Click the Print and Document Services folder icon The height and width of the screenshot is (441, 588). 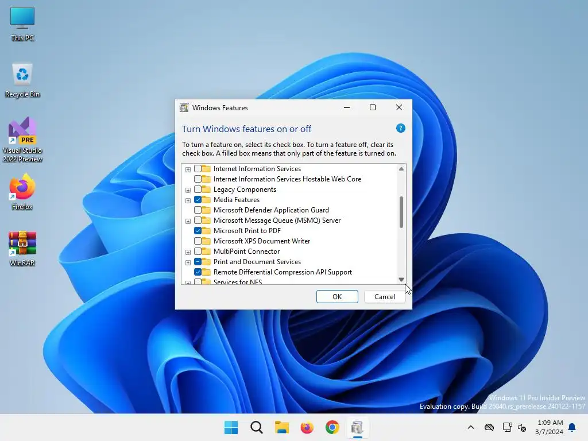(206, 262)
